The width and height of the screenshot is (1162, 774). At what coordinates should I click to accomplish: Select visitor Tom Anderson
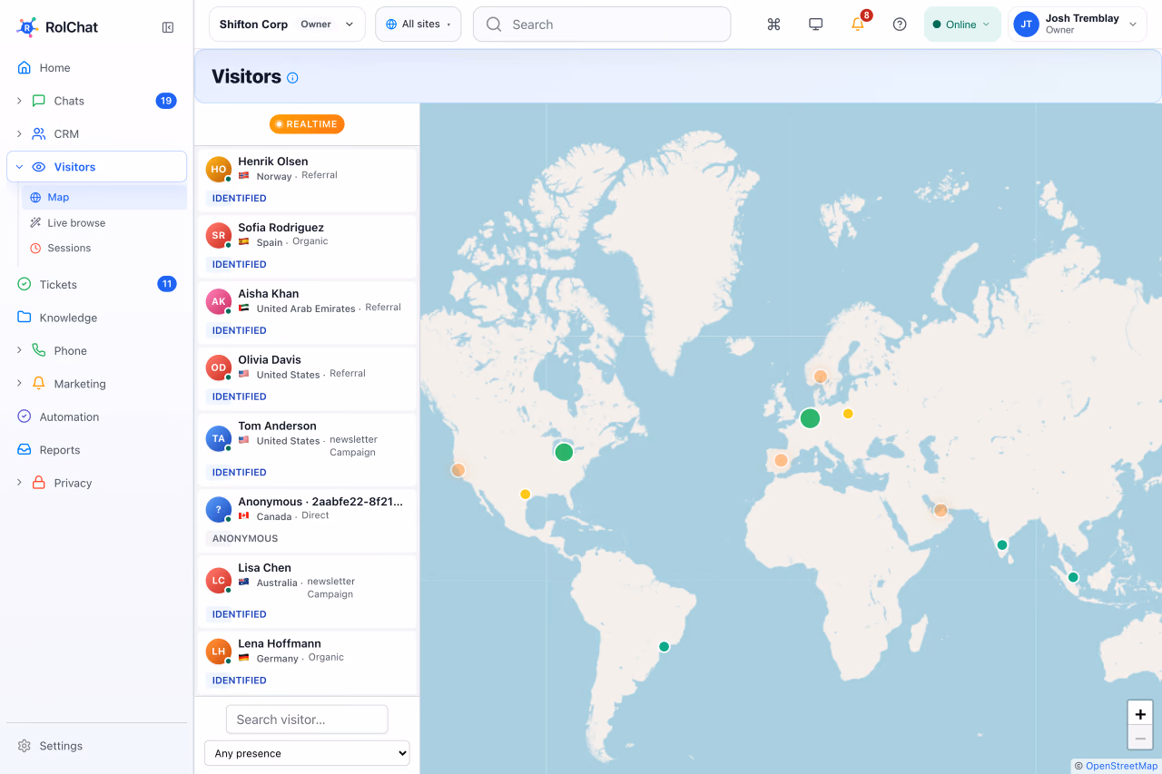click(x=307, y=448)
